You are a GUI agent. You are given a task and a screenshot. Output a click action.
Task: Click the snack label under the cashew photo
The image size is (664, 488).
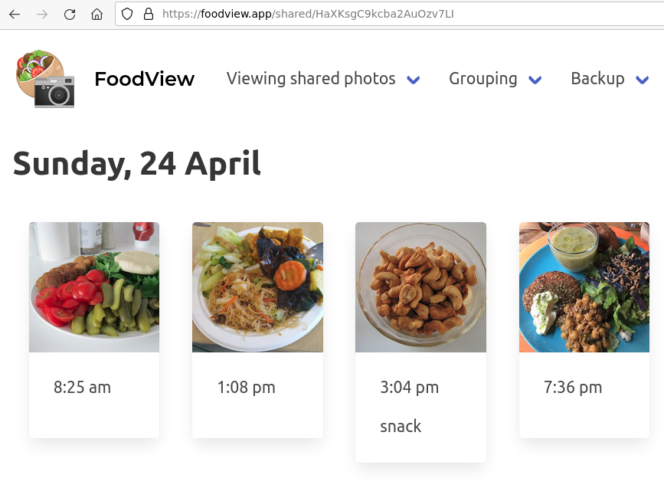coord(401,426)
